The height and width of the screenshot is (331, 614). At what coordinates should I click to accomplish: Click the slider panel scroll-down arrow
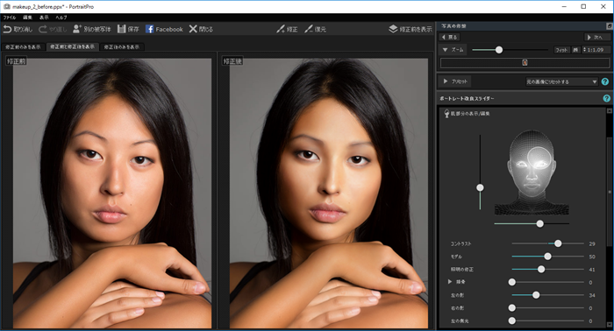(610, 324)
